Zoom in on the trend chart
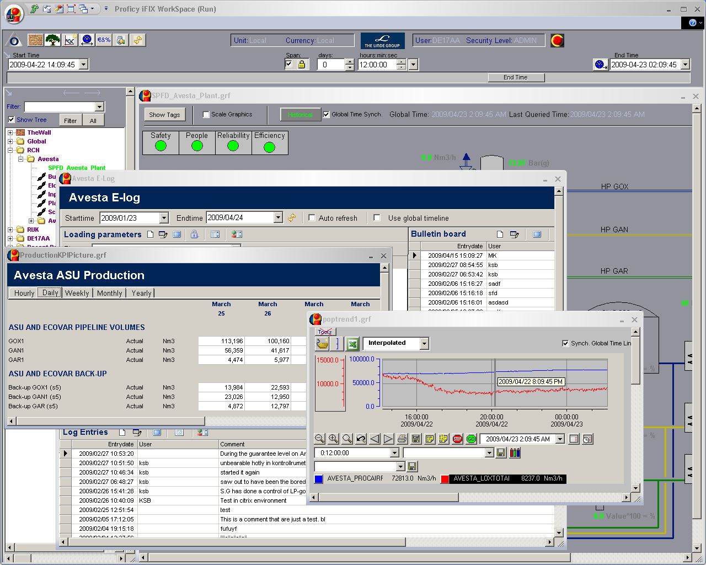 tap(333, 439)
